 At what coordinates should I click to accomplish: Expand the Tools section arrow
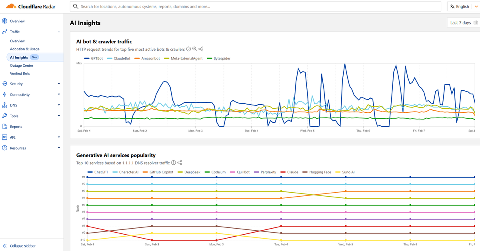59,116
